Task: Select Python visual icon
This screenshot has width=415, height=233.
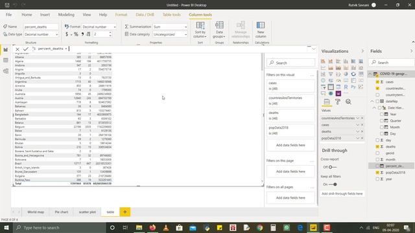Action: point(353,87)
